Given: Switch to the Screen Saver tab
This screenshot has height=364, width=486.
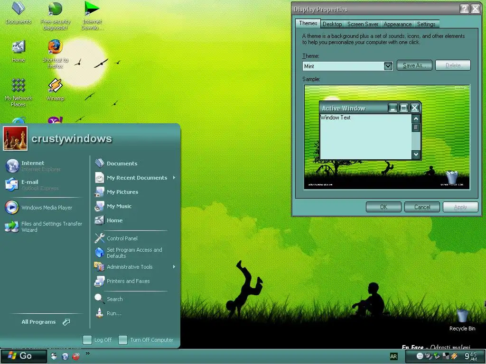Looking at the screenshot, I should [363, 24].
